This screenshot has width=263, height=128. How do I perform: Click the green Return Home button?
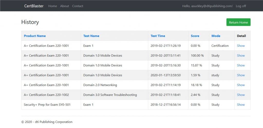click(238, 22)
